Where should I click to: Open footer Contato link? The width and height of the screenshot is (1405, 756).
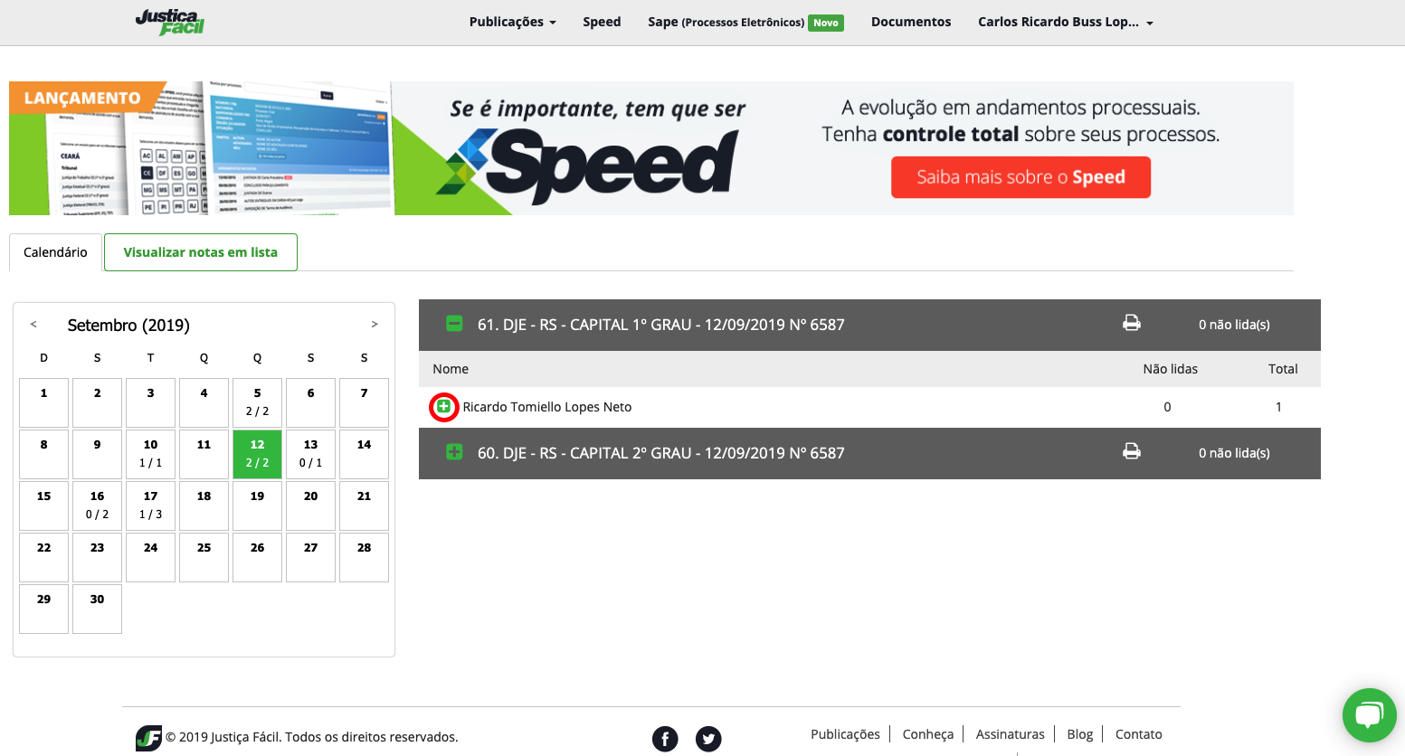[1138, 734]
